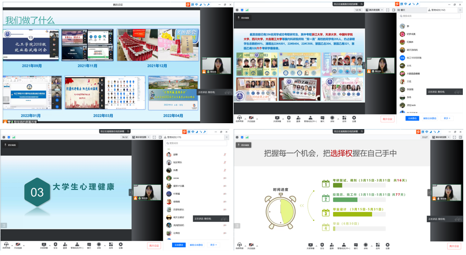Collapse the speaker video panel arrow in 大学生心理健康 window
This screenshot has width=466, height=255.
point(130,192)
